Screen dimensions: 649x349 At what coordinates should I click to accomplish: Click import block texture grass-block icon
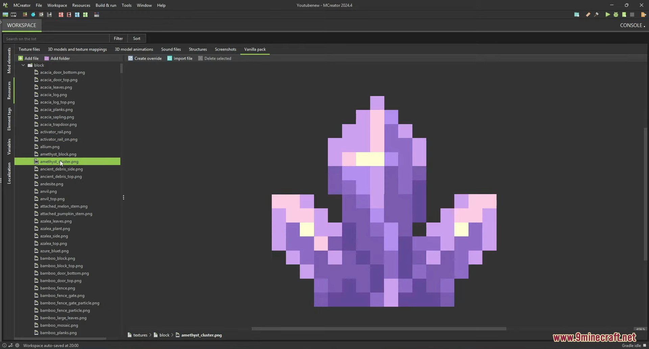click(x=25, y=15)
